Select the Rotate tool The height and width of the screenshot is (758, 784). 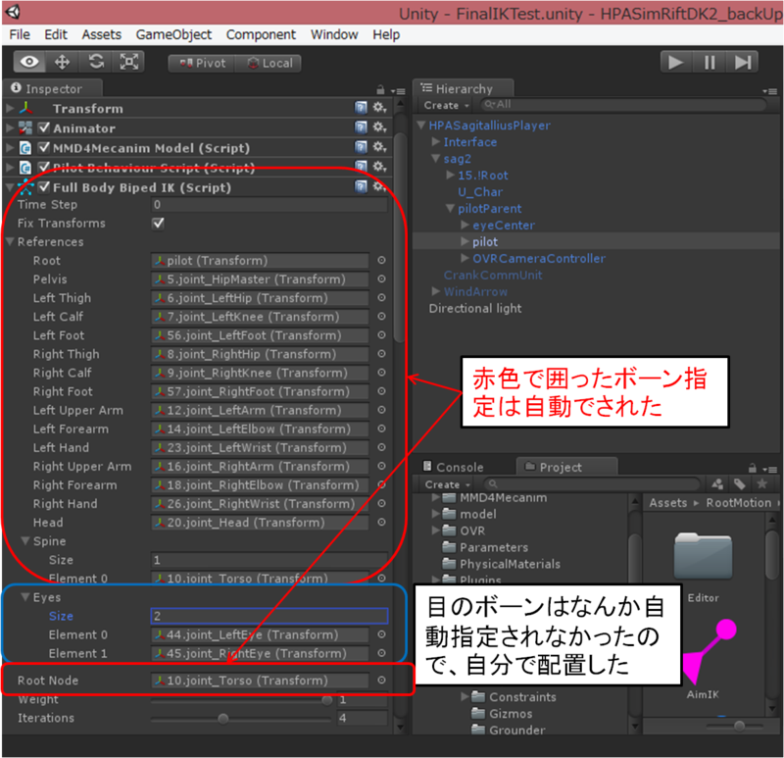pyautogui.click(x=95, y=62)
